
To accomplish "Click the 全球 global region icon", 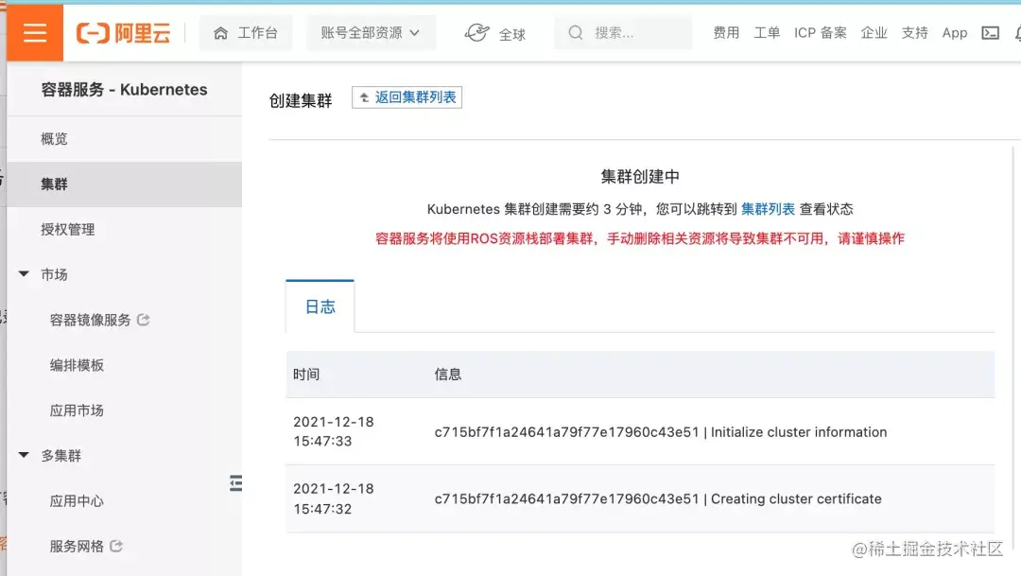I will pyautogui.click(x=476, y=32).
